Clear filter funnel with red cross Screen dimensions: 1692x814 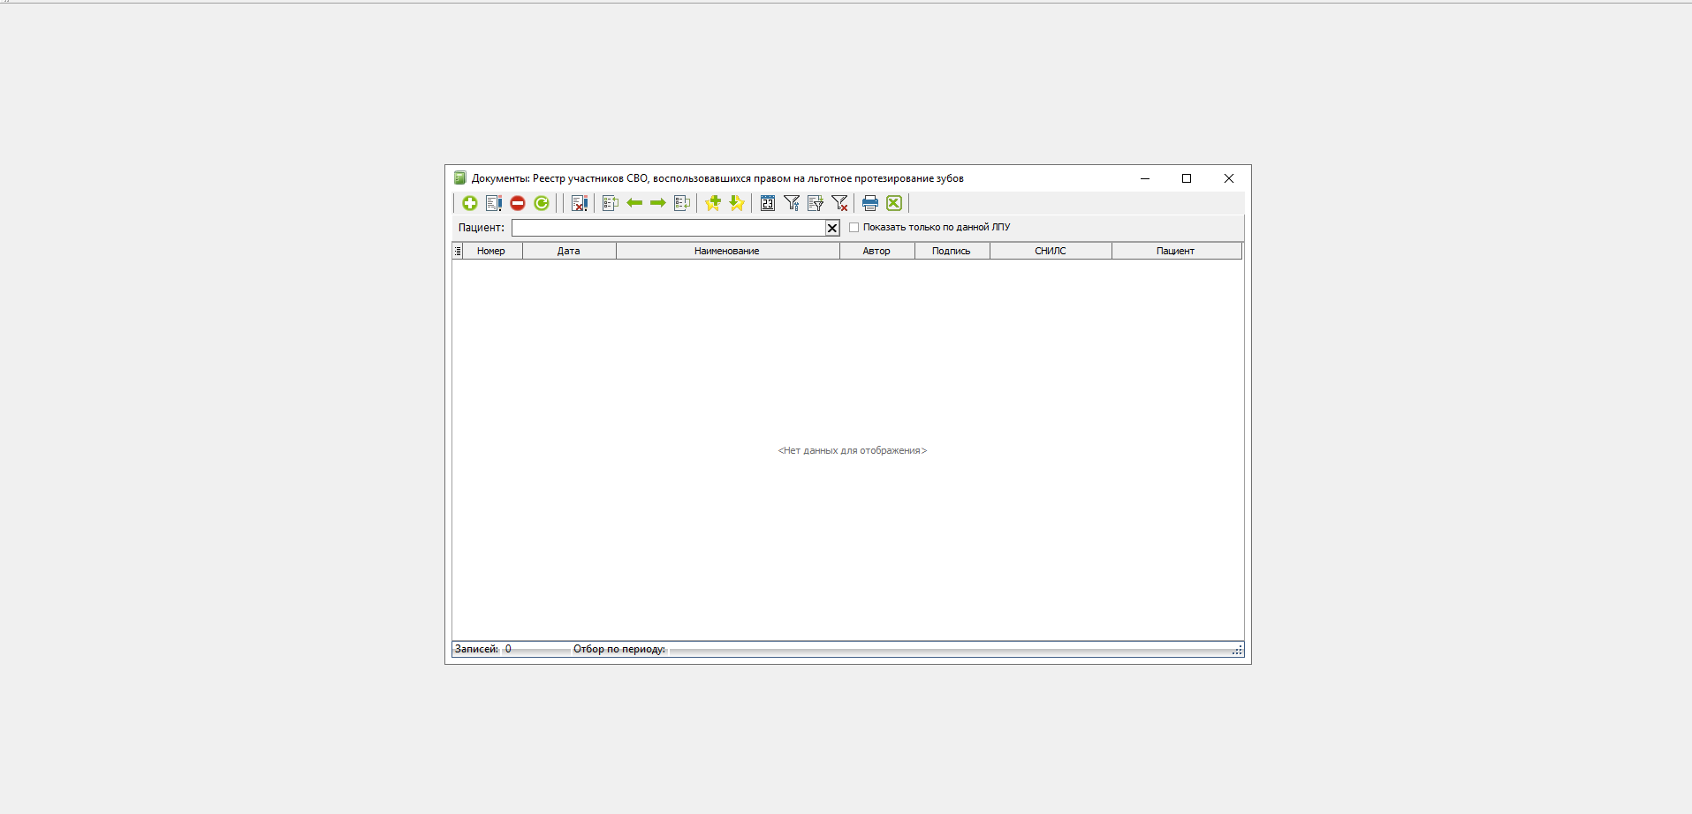coord(839,203)
